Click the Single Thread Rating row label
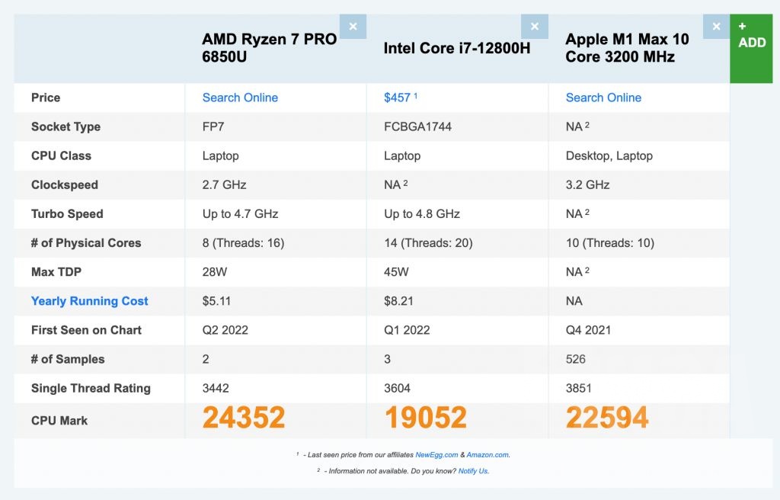780x500 pixels. tap(91, 388)
